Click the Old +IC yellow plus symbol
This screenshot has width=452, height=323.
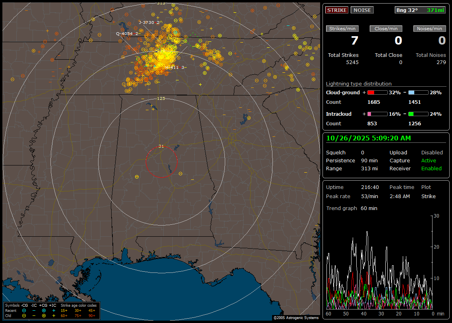[x=54, y=315]
